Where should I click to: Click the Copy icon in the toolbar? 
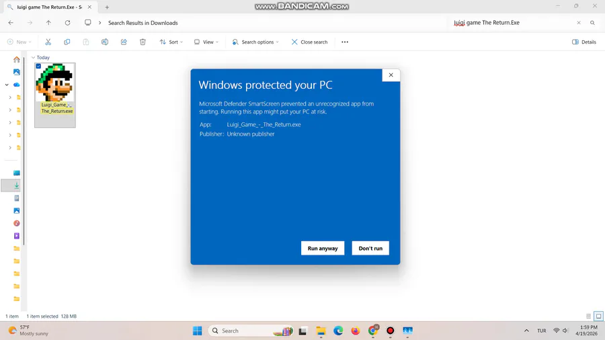click(67, 42)
